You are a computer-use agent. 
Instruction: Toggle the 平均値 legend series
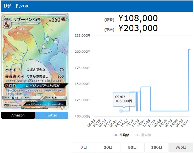[x=122, y=135]
